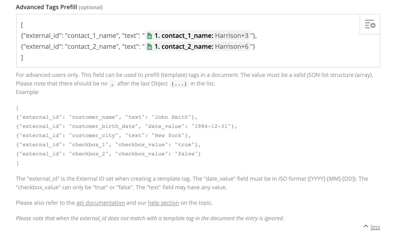Image resolution: width=394 pixels, height=238 pixels.
Task: Select the contact_1_name Harrison+3 data pill
Action: (x=198, y=36)
